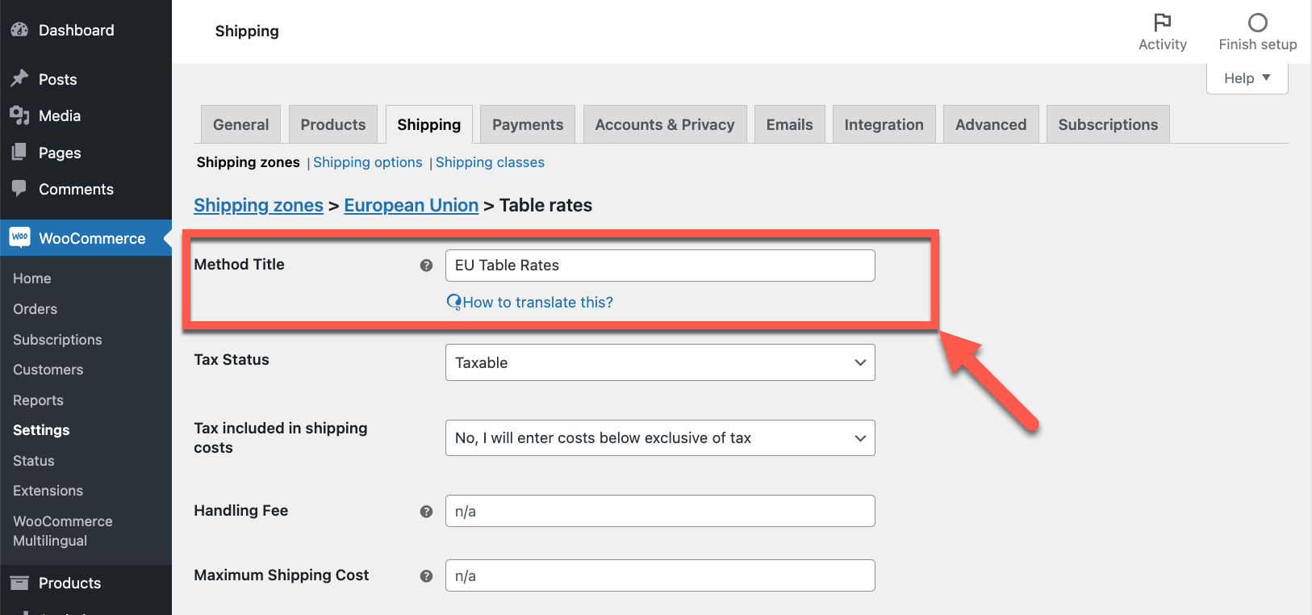
Task: Select the Shipping tab
Action: click(x=429, y=124)
